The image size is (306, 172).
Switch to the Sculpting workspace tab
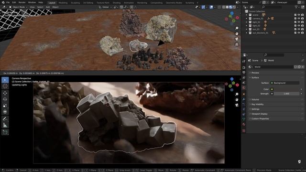pos(75,3)
